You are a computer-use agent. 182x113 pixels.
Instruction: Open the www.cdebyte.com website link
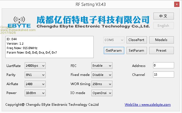tap(148, 105)
